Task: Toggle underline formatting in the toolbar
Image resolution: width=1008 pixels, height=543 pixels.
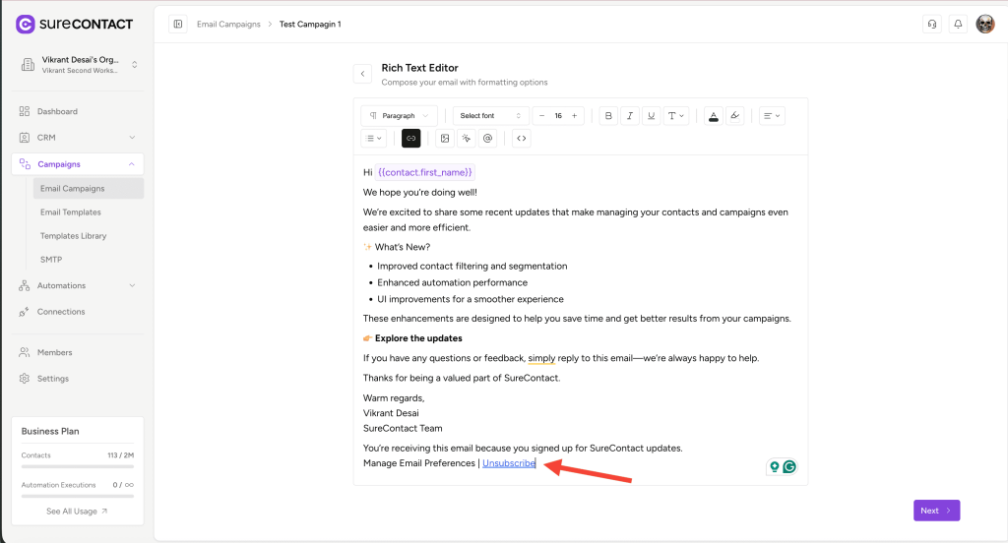Action: [651, 116]
